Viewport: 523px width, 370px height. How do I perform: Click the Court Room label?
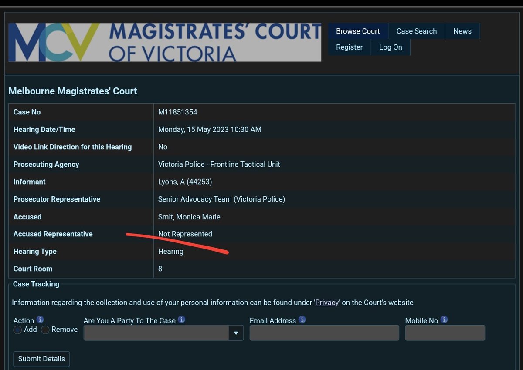click(33, 269)
